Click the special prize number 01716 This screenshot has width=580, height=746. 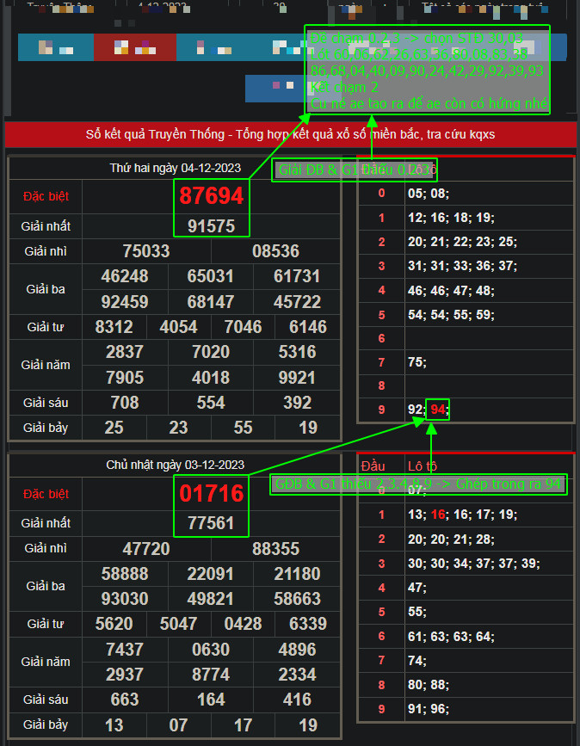(211, 493)
